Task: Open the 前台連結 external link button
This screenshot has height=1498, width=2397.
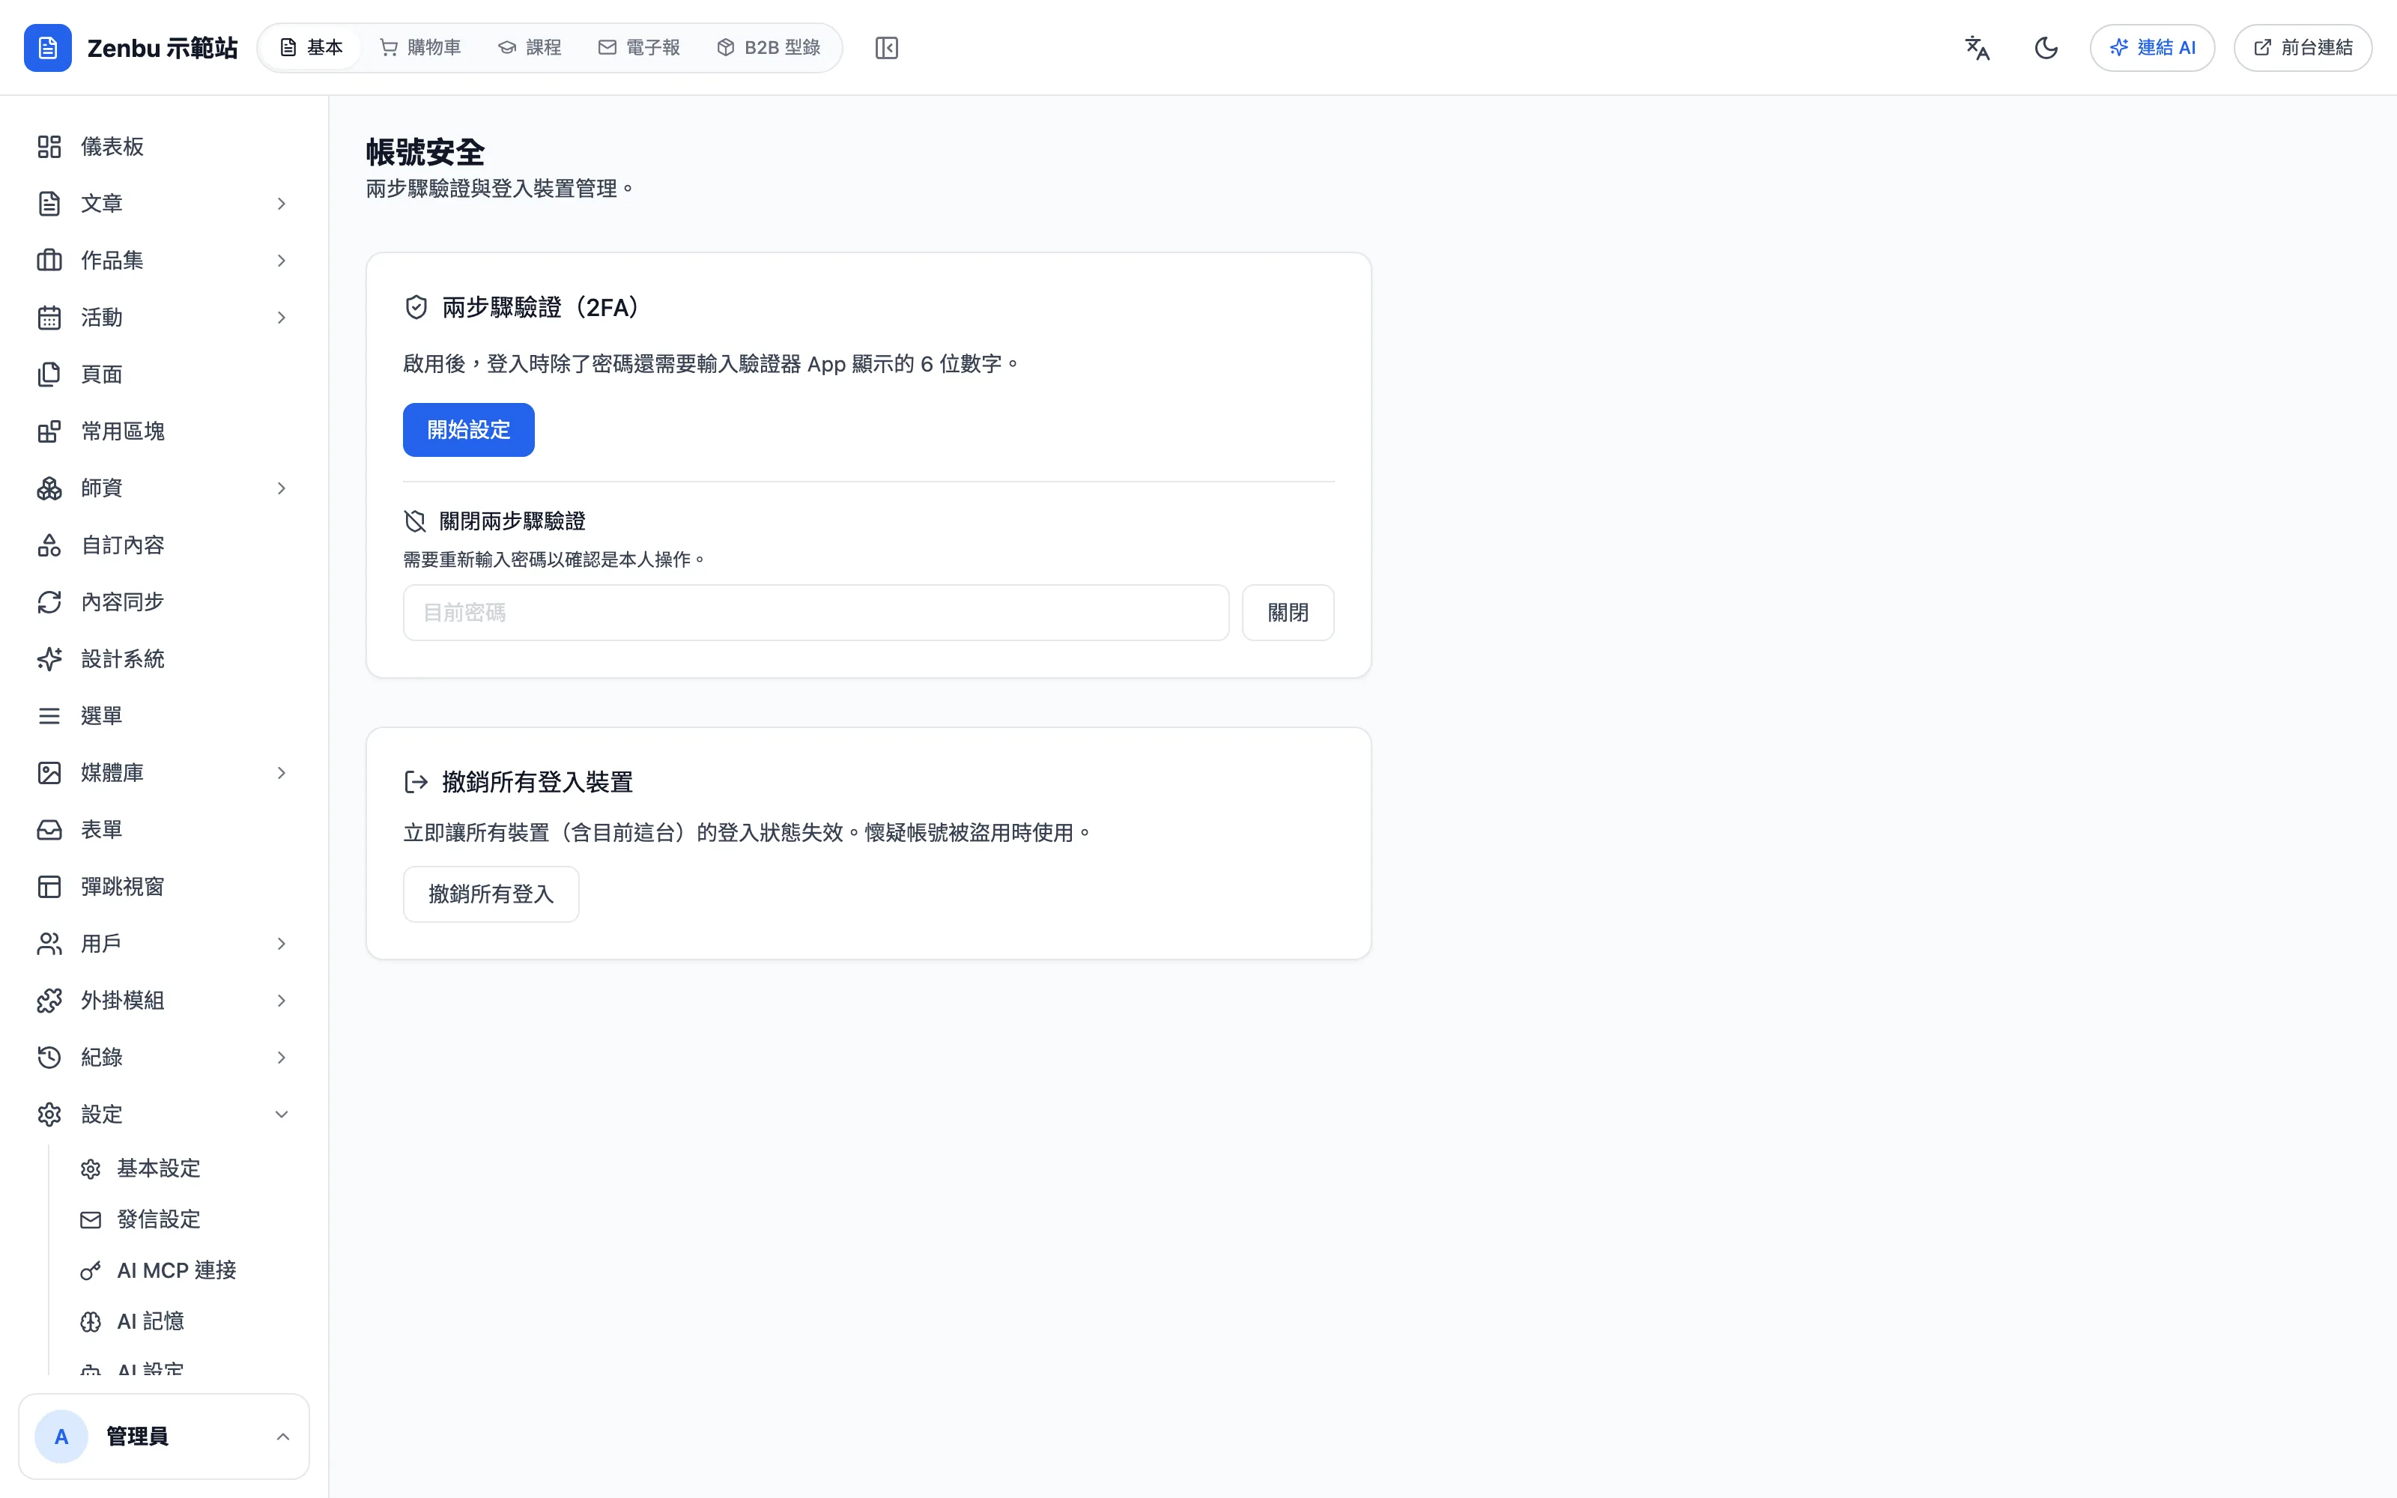Action: tap(2303, 47)
